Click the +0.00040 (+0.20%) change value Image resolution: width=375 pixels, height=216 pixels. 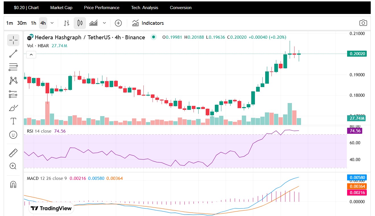click(x=267, y=37)
